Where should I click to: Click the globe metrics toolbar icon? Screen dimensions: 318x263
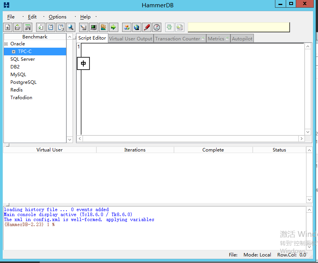(136, 27)
